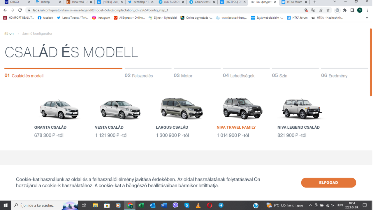Image resolution: width=373 pixels, height=210 pixels.
Task: Show hidden bookmarks with the double chevron
Action: (x=367, y=17)
